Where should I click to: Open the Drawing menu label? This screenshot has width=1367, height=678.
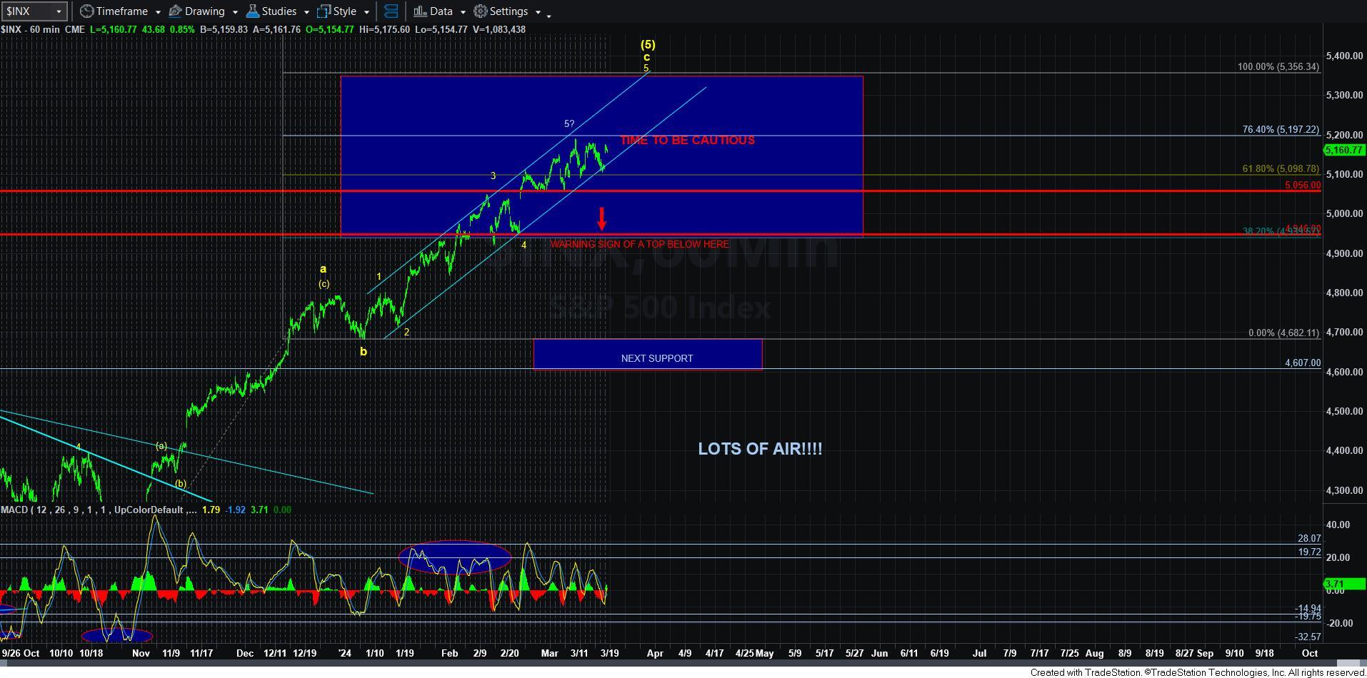(204, 11)
